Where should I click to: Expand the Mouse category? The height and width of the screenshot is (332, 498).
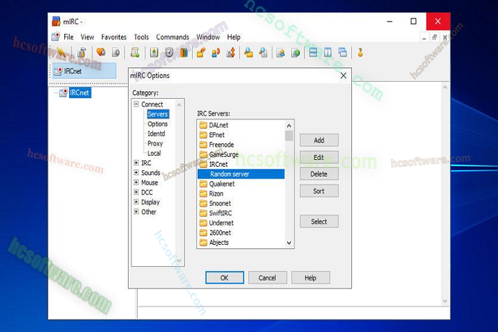136,183
